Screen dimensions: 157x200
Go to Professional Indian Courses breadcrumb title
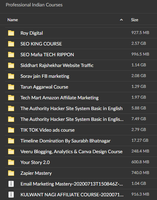pos(34,5)
